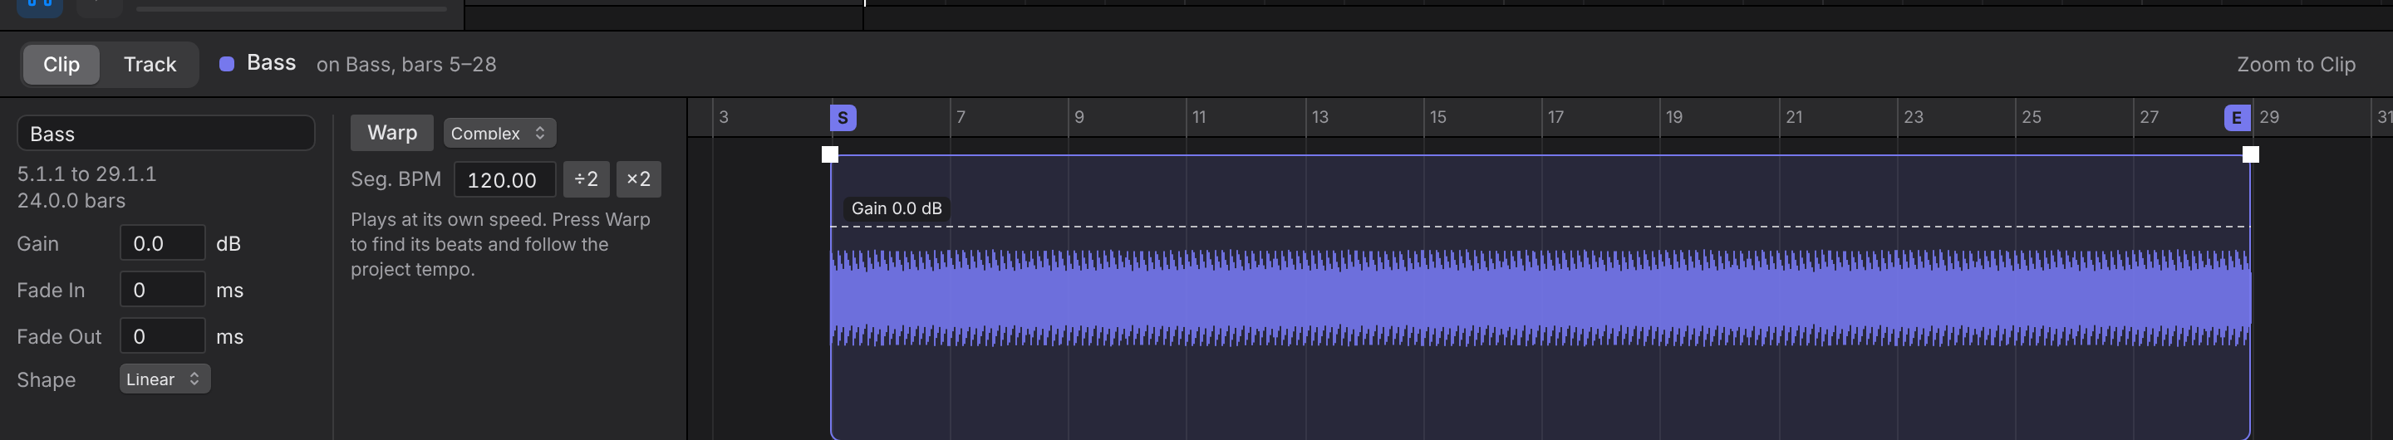The width and height of the screenshot is (2393, 440).
Task: Click bar 19 on the ruler
Action: tap(1673, 117)
